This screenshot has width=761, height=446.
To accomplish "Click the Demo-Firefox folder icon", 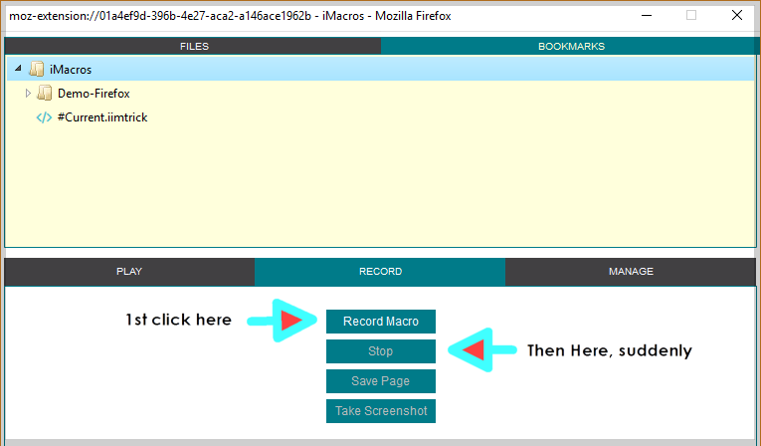I will pos(44,93).
